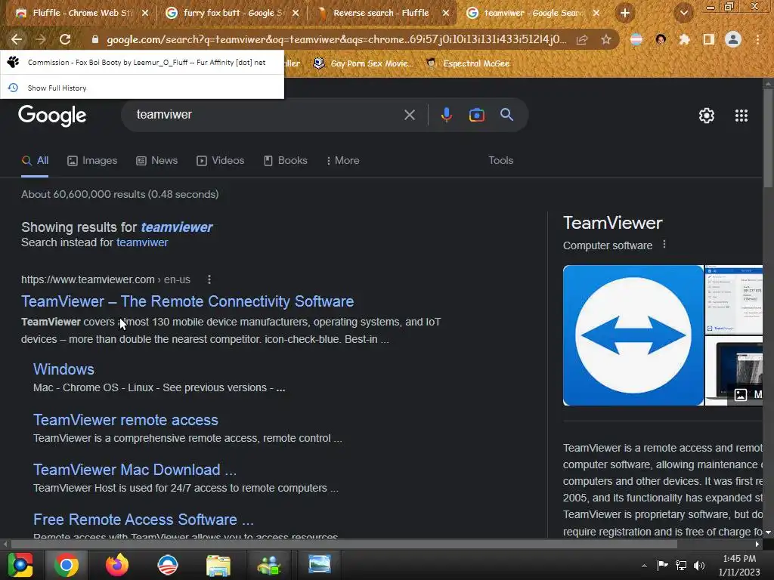Open the Free Remote Access Software sitelink

[144, 520]
